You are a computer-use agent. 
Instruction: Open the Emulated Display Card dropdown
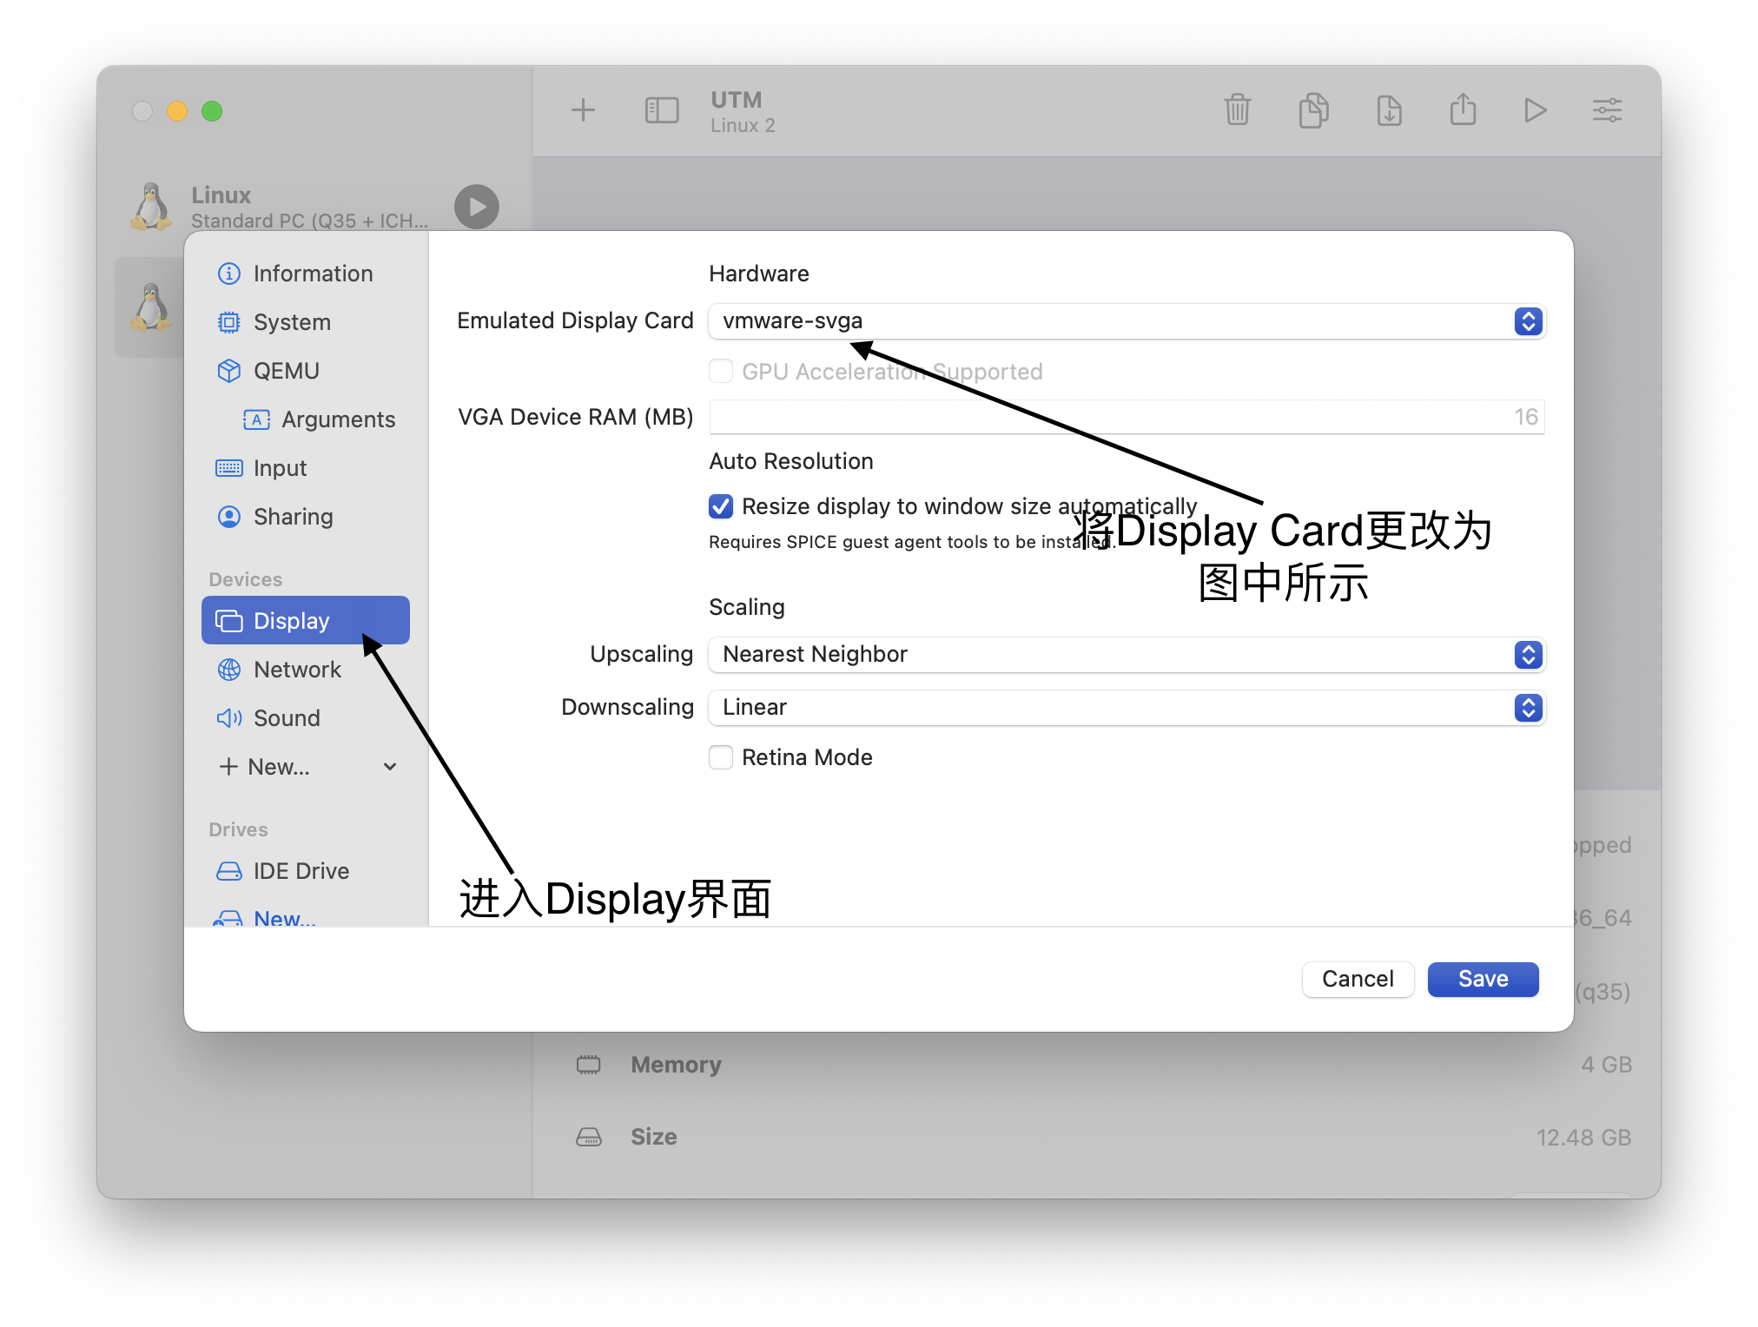(x=1127, y=321)
